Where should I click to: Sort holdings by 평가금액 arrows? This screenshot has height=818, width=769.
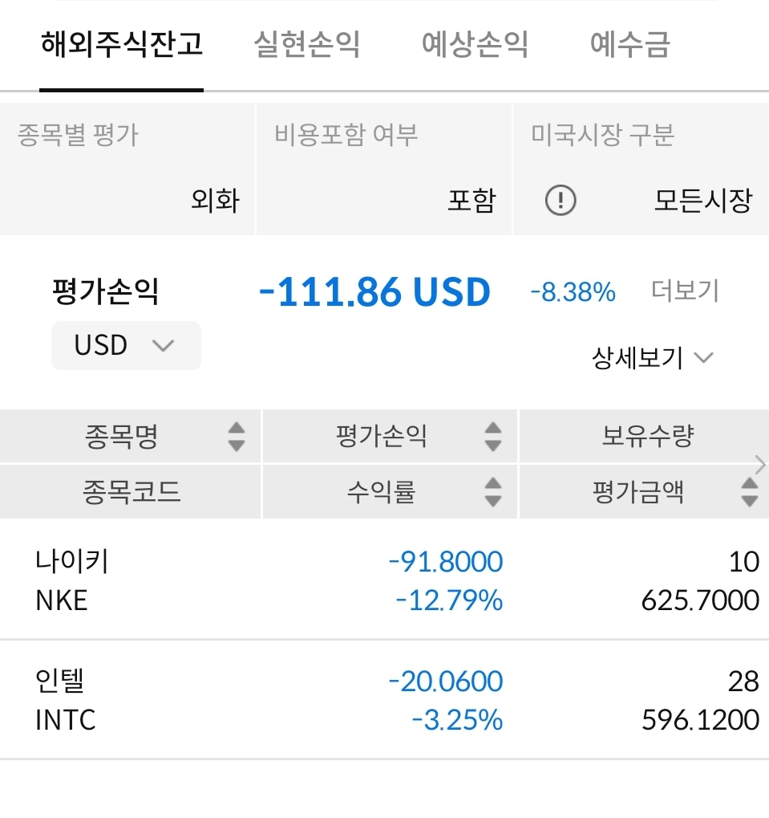[x=750, y=491]
